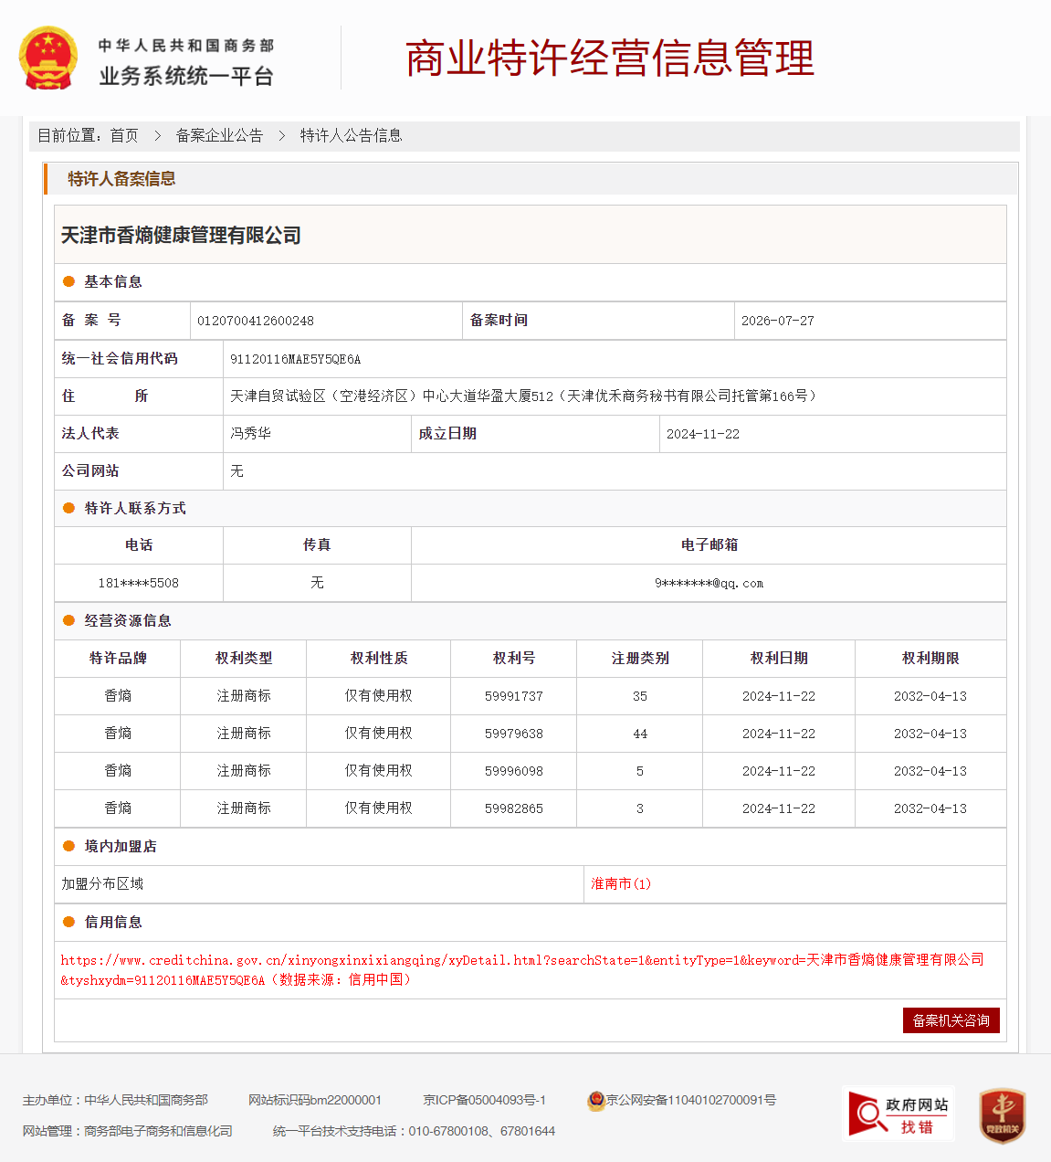Click the police badge icon by 京公网安备

[x=596, y=1101]
